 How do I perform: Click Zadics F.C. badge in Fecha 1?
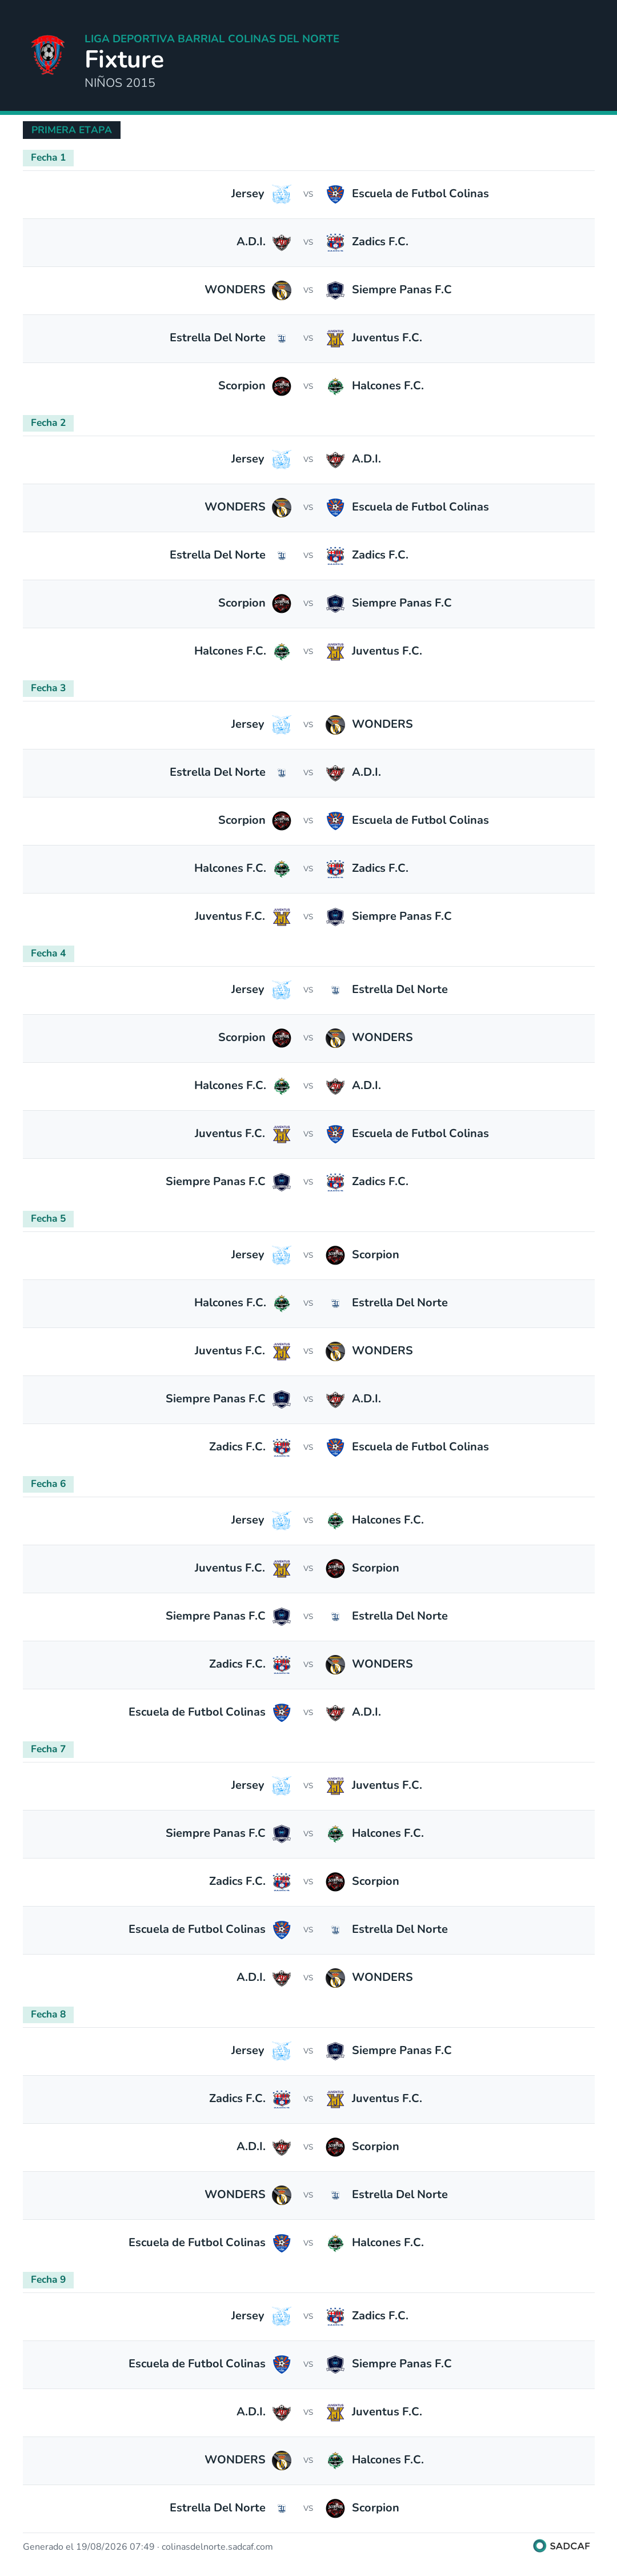[335, 242]
